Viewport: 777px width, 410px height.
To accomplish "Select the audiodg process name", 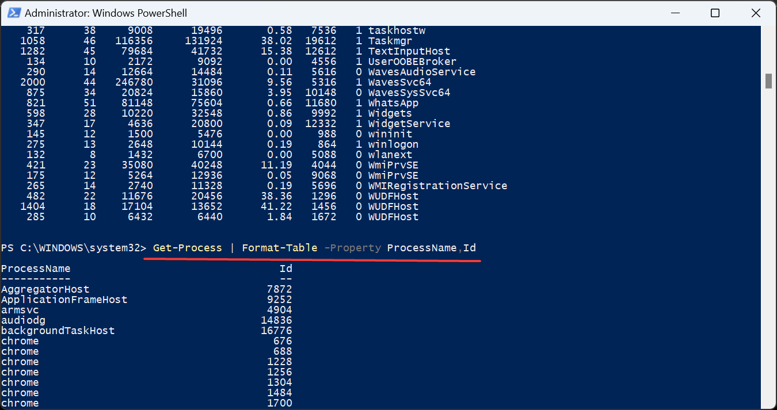I will point(23,320).
